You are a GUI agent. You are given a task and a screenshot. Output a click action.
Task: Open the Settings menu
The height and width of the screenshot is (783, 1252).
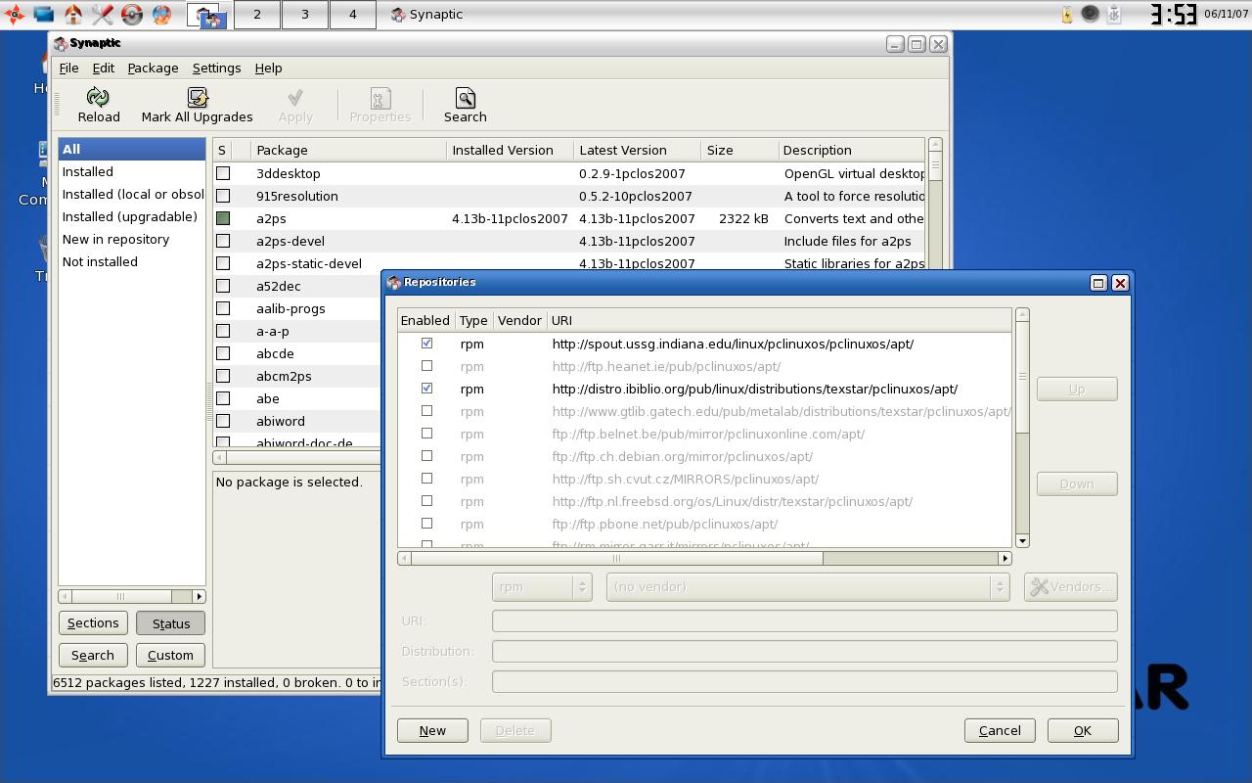point(216,68)
